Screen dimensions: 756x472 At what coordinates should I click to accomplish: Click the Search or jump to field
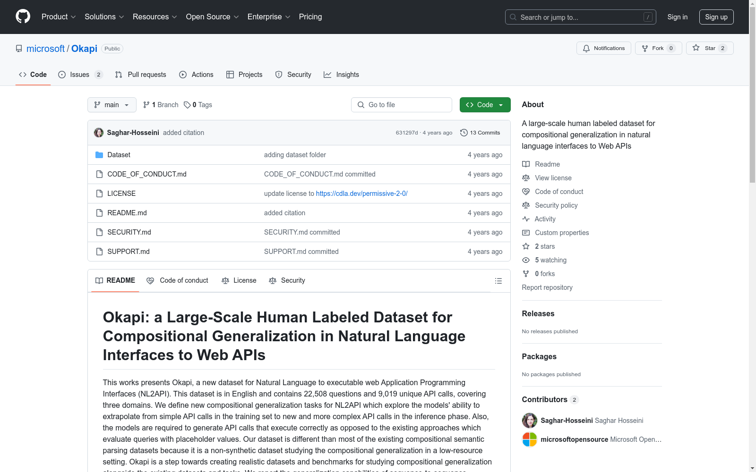point(580,17)
